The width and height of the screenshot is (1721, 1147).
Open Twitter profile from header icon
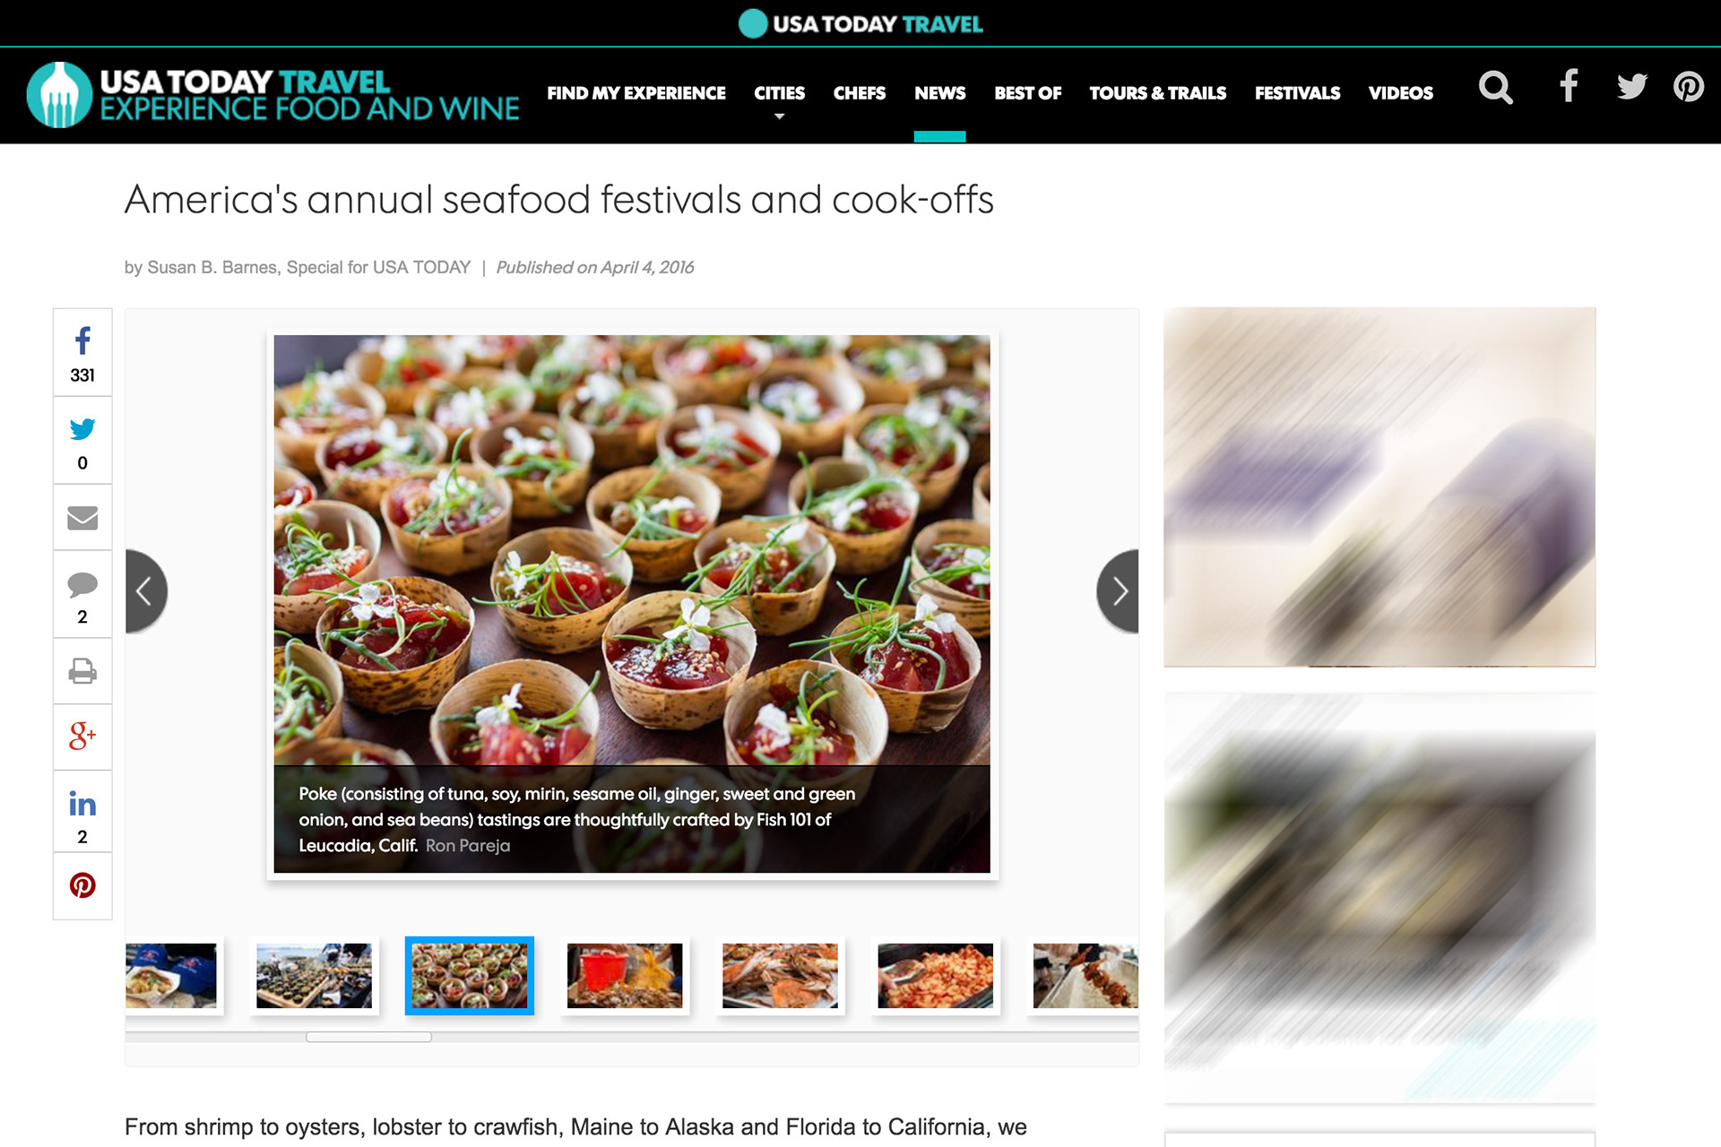point(1631,86)
